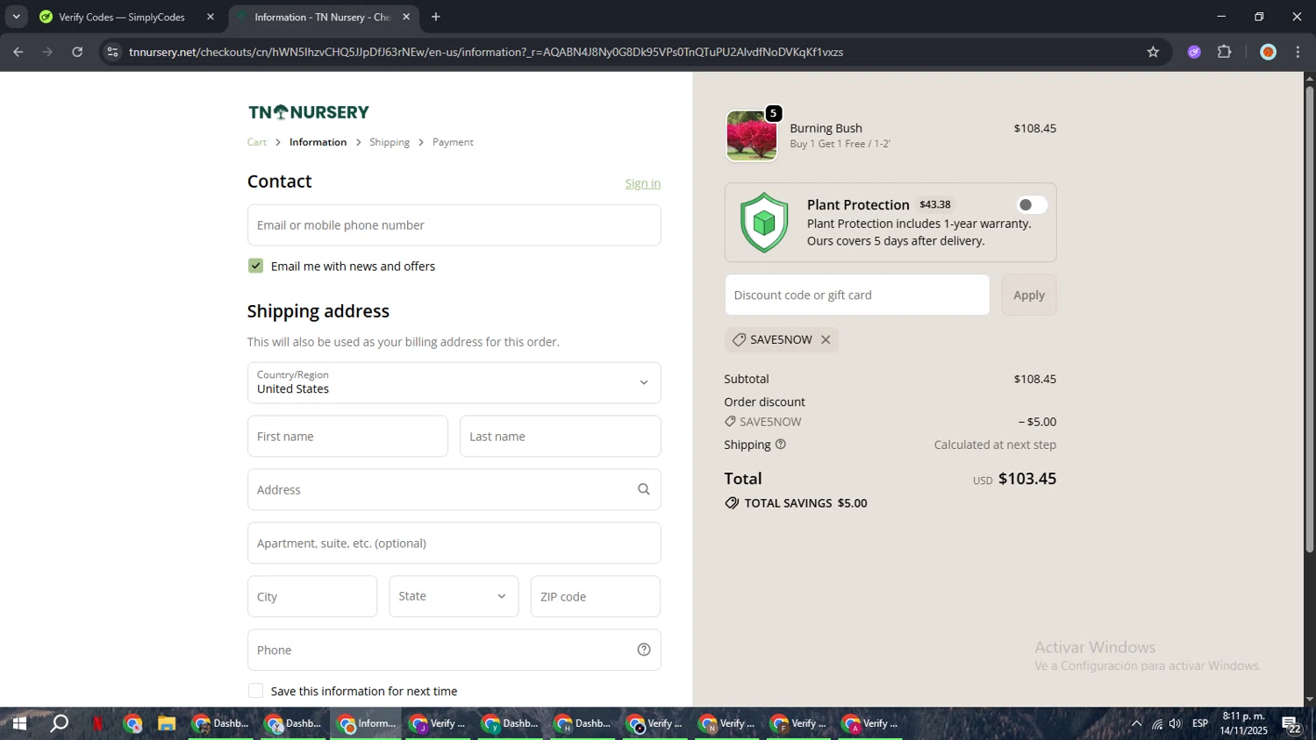Close the Verify Codes SimplyCodes tab
This screenshot has width=1316, height=740.
tap(211, 17)
